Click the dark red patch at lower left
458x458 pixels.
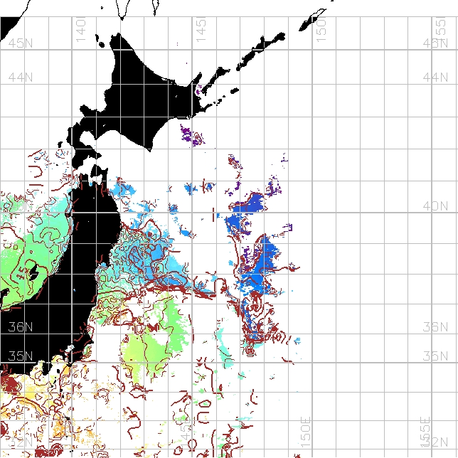(11, 386)
